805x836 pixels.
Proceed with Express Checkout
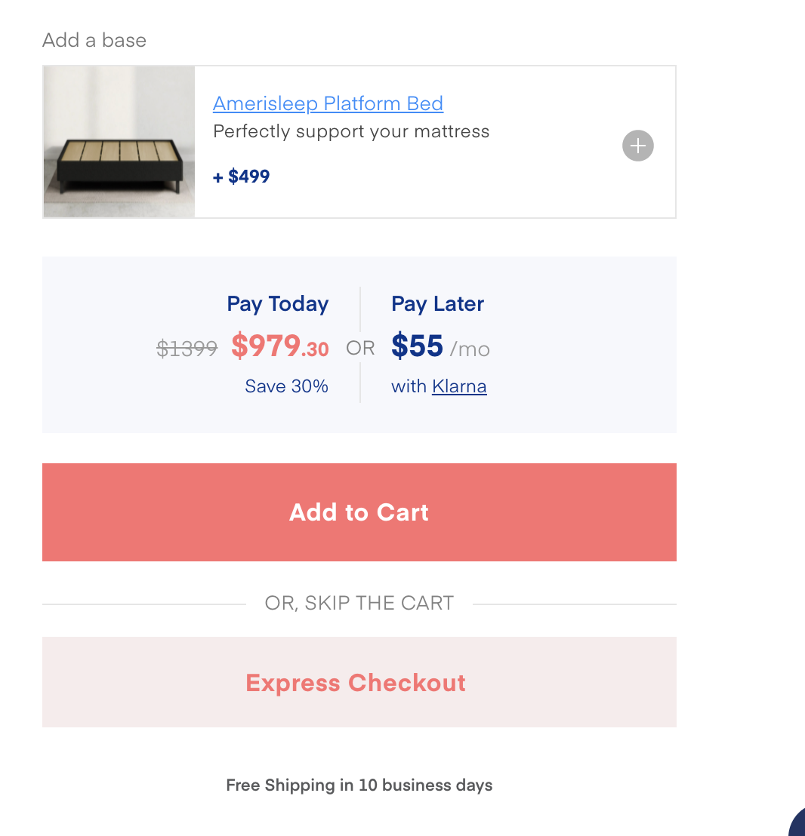(359, 682)
